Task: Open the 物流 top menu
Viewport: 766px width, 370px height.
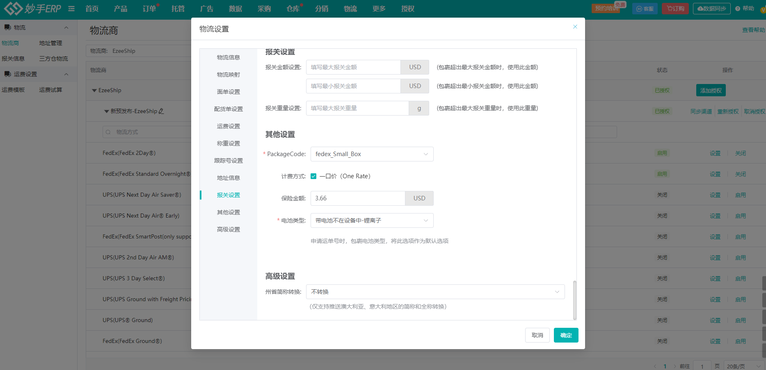Action: pos(350,9)
